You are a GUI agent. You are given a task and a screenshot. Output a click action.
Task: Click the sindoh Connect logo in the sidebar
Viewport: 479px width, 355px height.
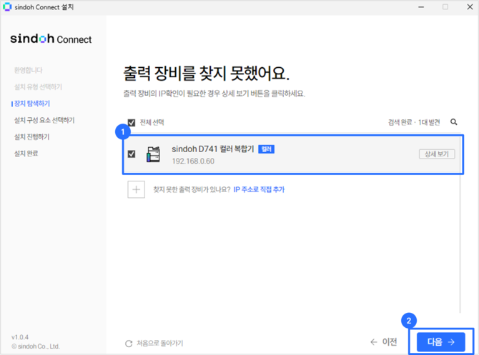click(51, 39)
